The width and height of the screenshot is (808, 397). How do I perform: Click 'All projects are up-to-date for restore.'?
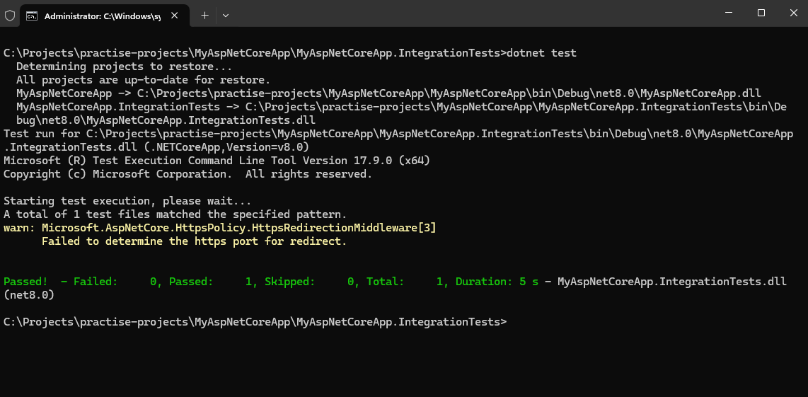click(143, 80)
